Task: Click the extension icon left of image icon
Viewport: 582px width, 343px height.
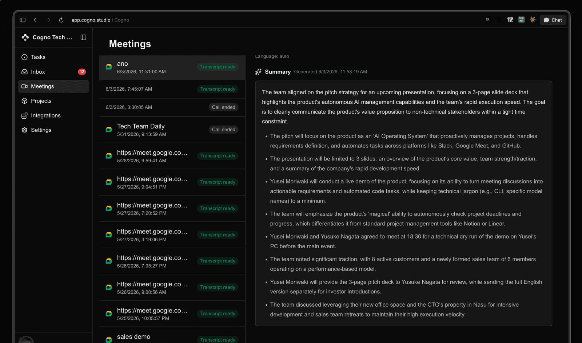Action: pyautogui.click(x=510, y=20)
